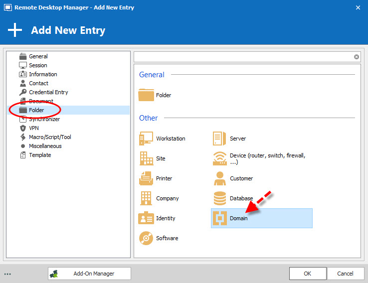Select the Device router icon
This screenshot has height=283, width=368.
point(220,158)
